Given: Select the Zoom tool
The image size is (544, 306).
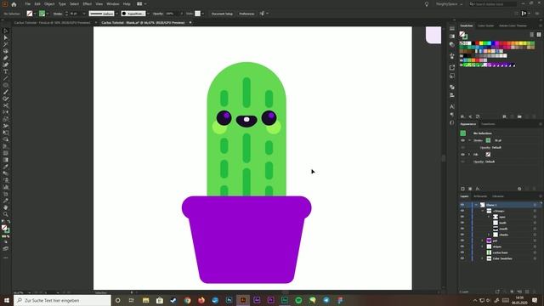Looking at the screenshot, I should (x=6, y=214).
